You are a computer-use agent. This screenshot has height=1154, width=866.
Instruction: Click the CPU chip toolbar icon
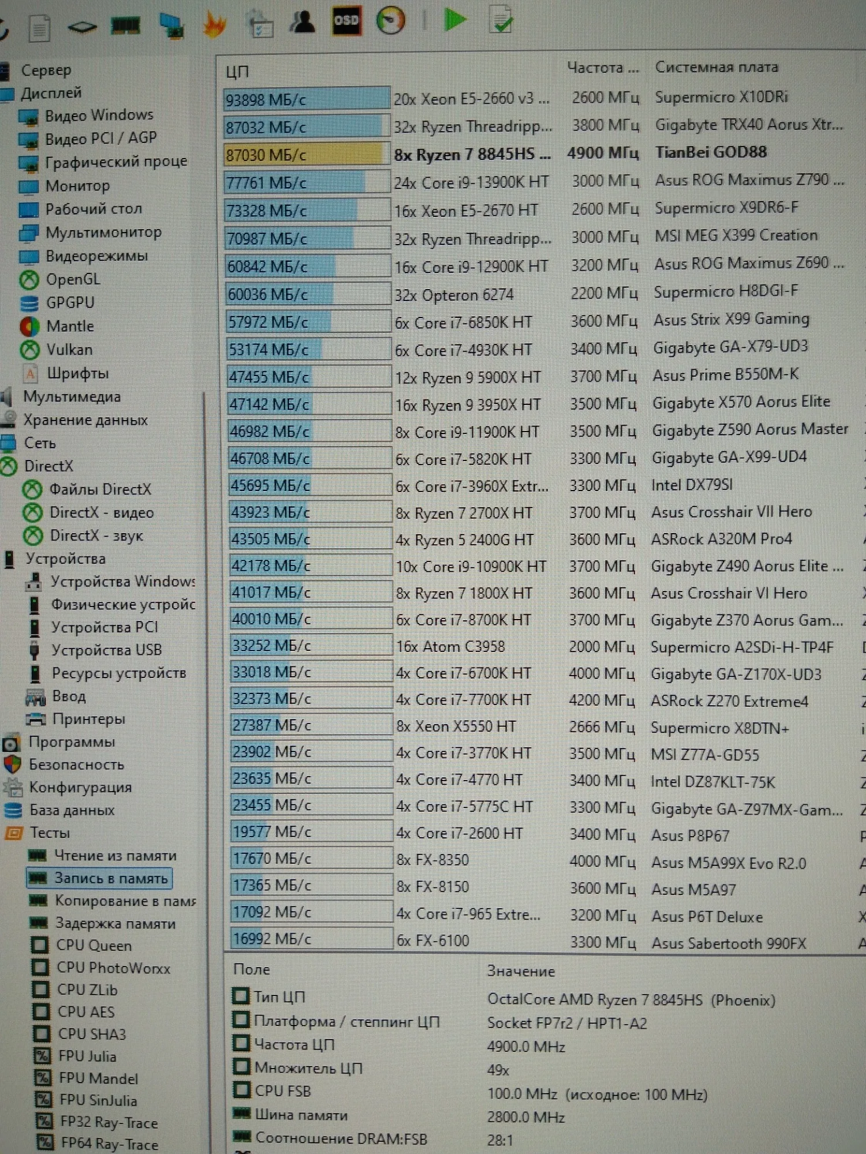click(x=81, y=27)
